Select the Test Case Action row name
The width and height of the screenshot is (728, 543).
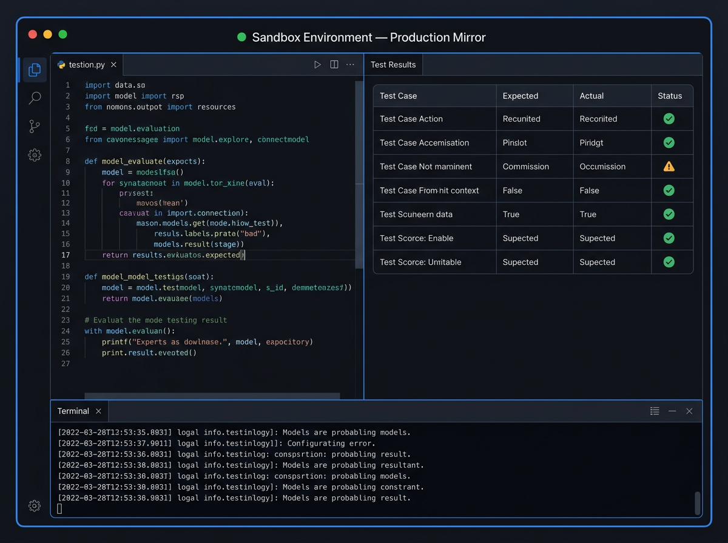411,119
